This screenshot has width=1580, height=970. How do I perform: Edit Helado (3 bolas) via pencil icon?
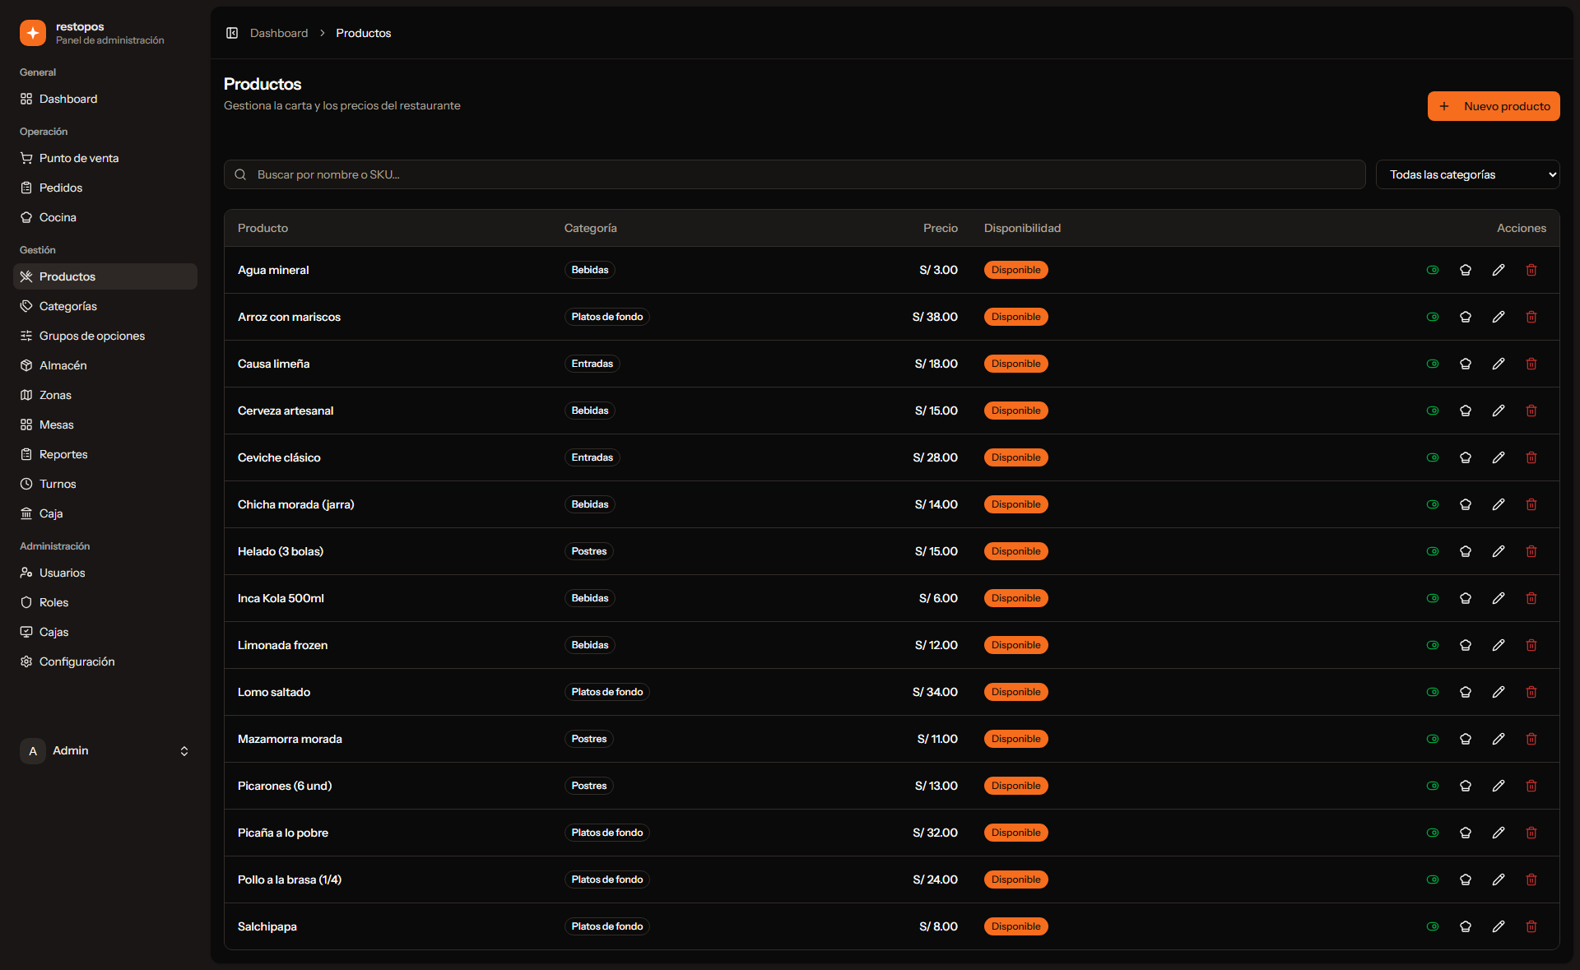coord(1499,551)
